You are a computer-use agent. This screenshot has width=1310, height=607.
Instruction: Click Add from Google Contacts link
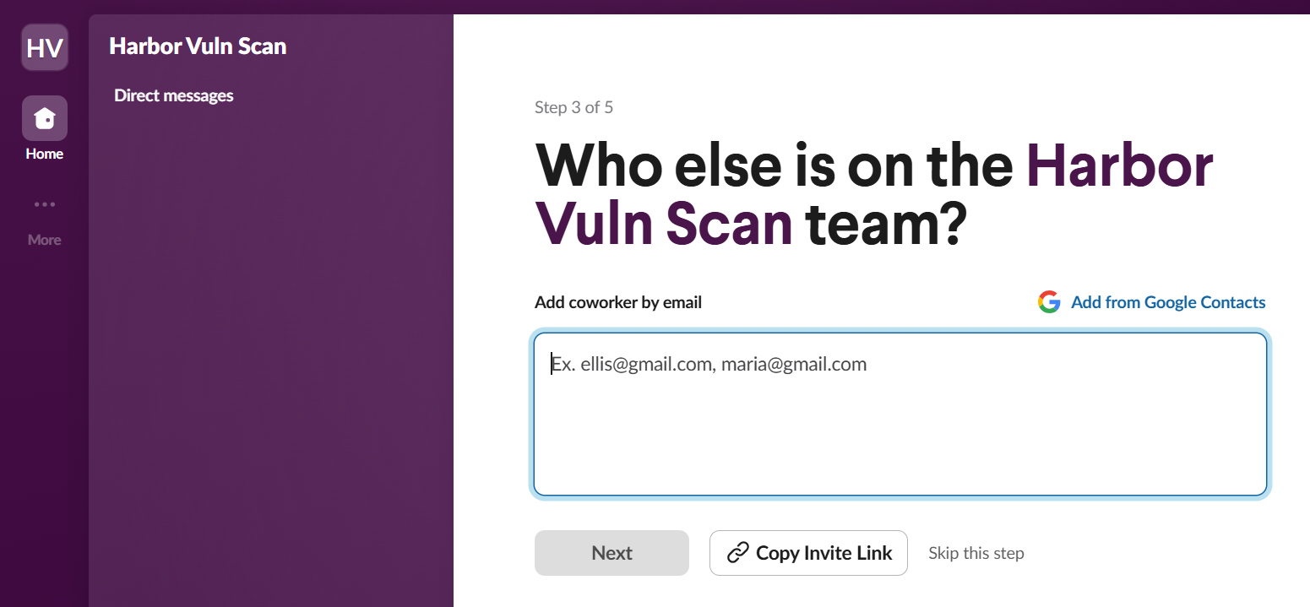point(1168,302)
